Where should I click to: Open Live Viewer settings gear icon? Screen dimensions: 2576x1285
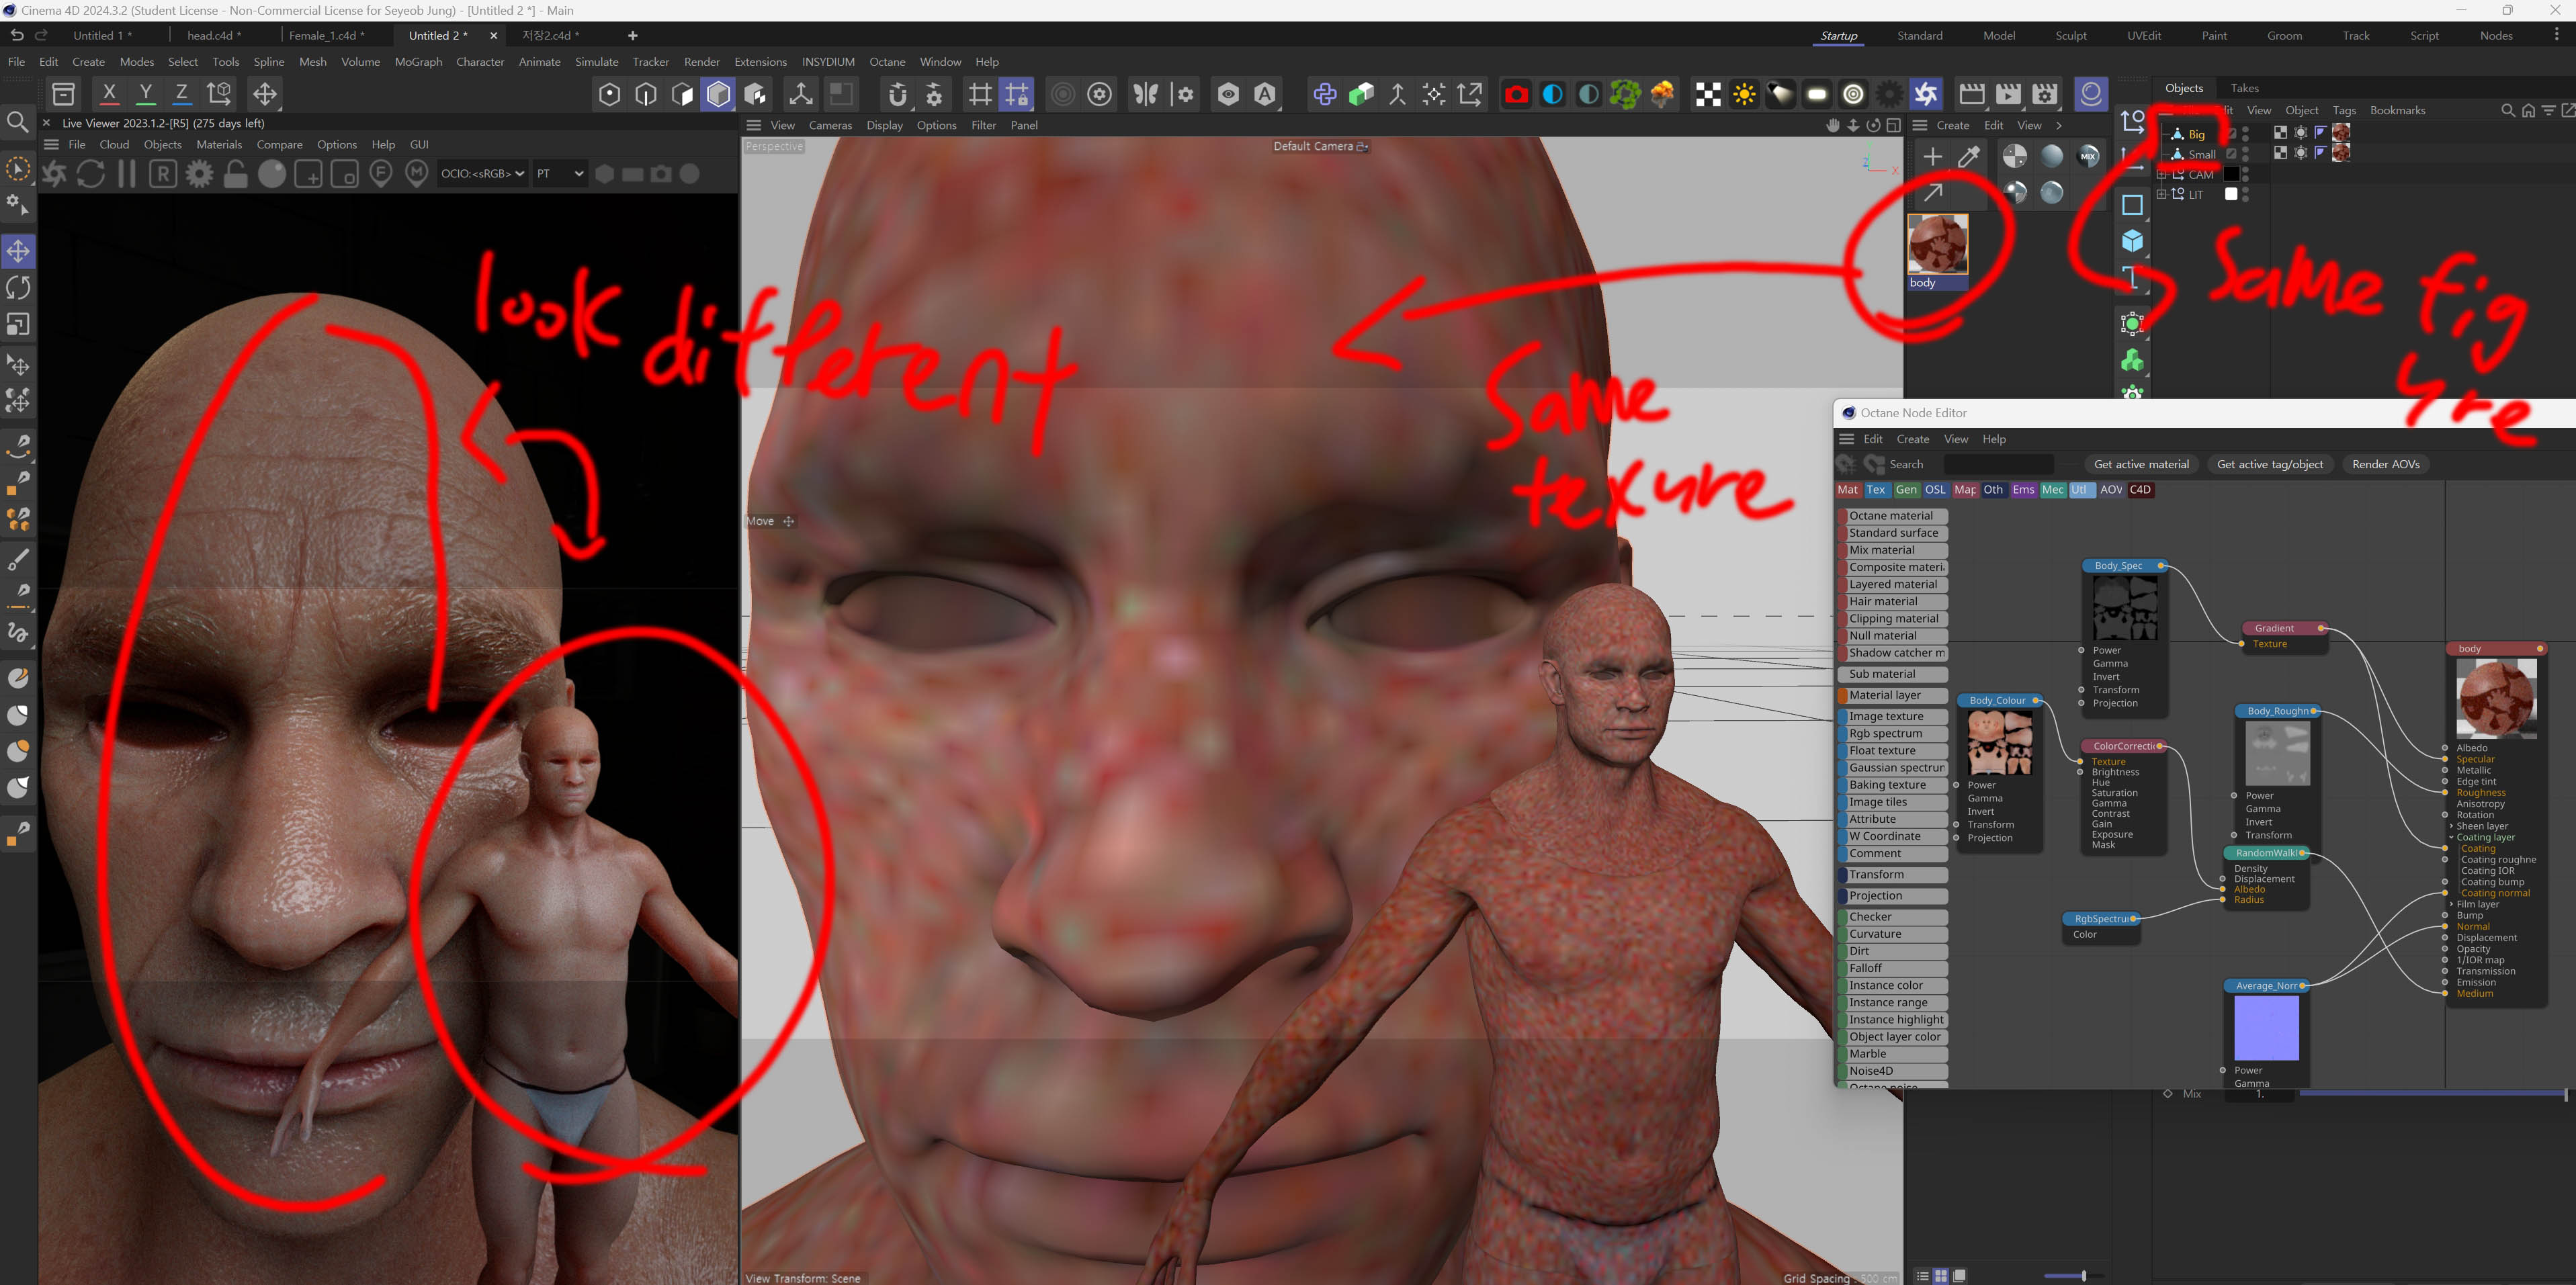click(200, 174)
